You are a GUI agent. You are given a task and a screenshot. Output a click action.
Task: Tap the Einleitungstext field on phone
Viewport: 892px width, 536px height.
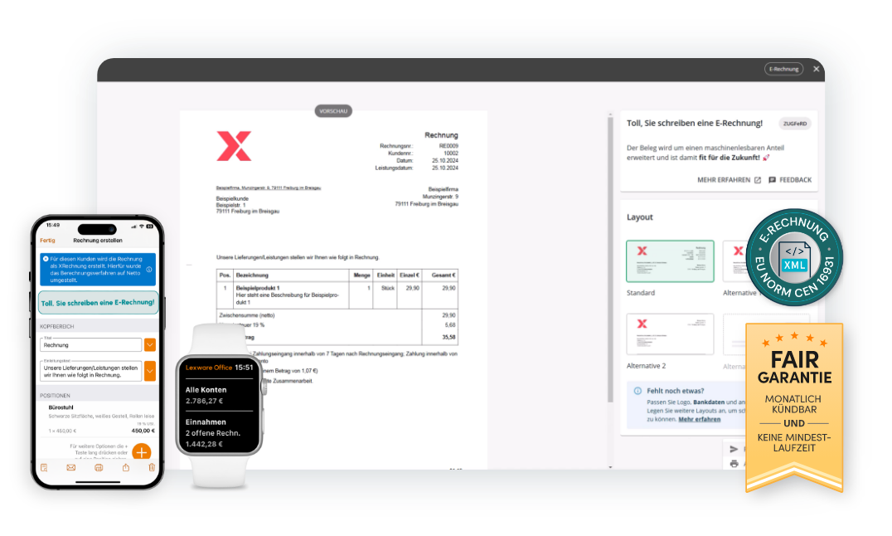coord(90,371)
